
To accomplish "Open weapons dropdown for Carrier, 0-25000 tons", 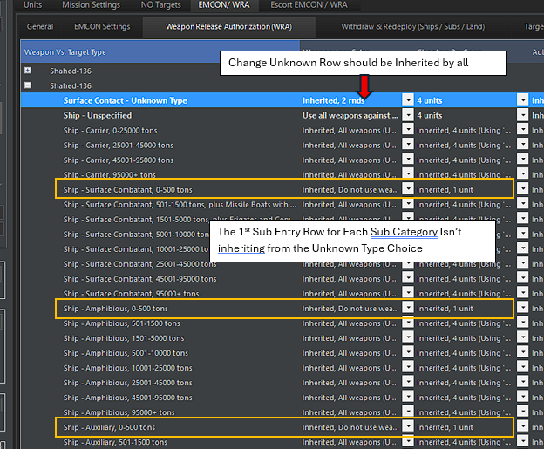I will point(408,130).
